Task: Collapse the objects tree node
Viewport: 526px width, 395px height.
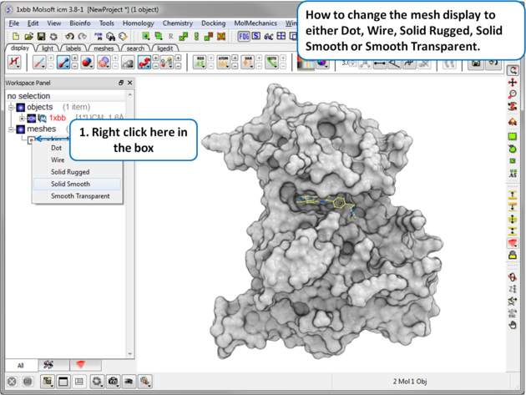Action: pos(11,107)
